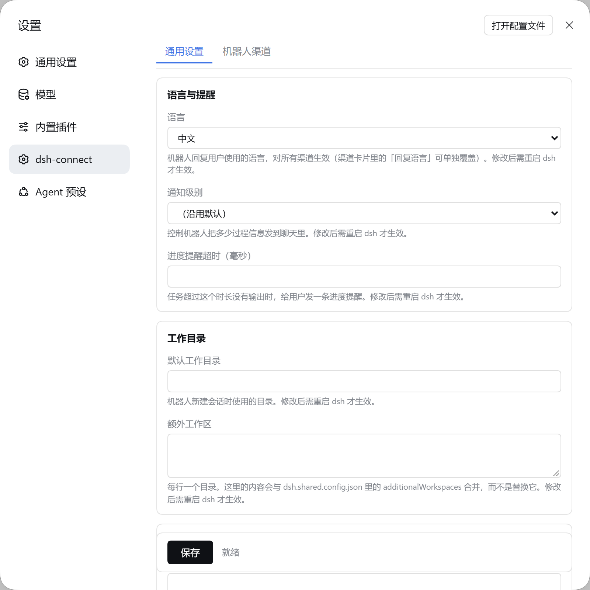The image size is (590, 590).
Task: Click the 就绪 status text
Action: [x=231, y=552]
